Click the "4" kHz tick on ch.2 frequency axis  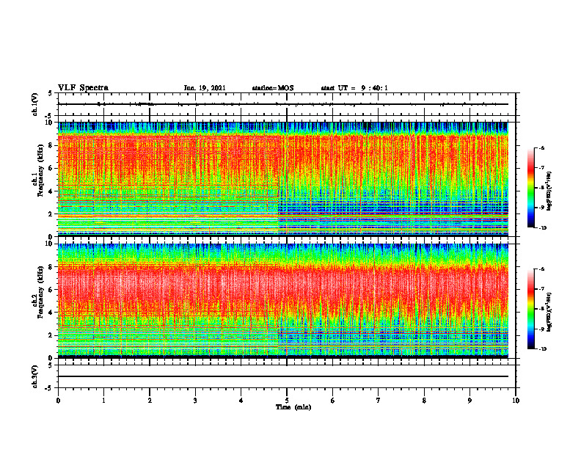tap(51, 313)
